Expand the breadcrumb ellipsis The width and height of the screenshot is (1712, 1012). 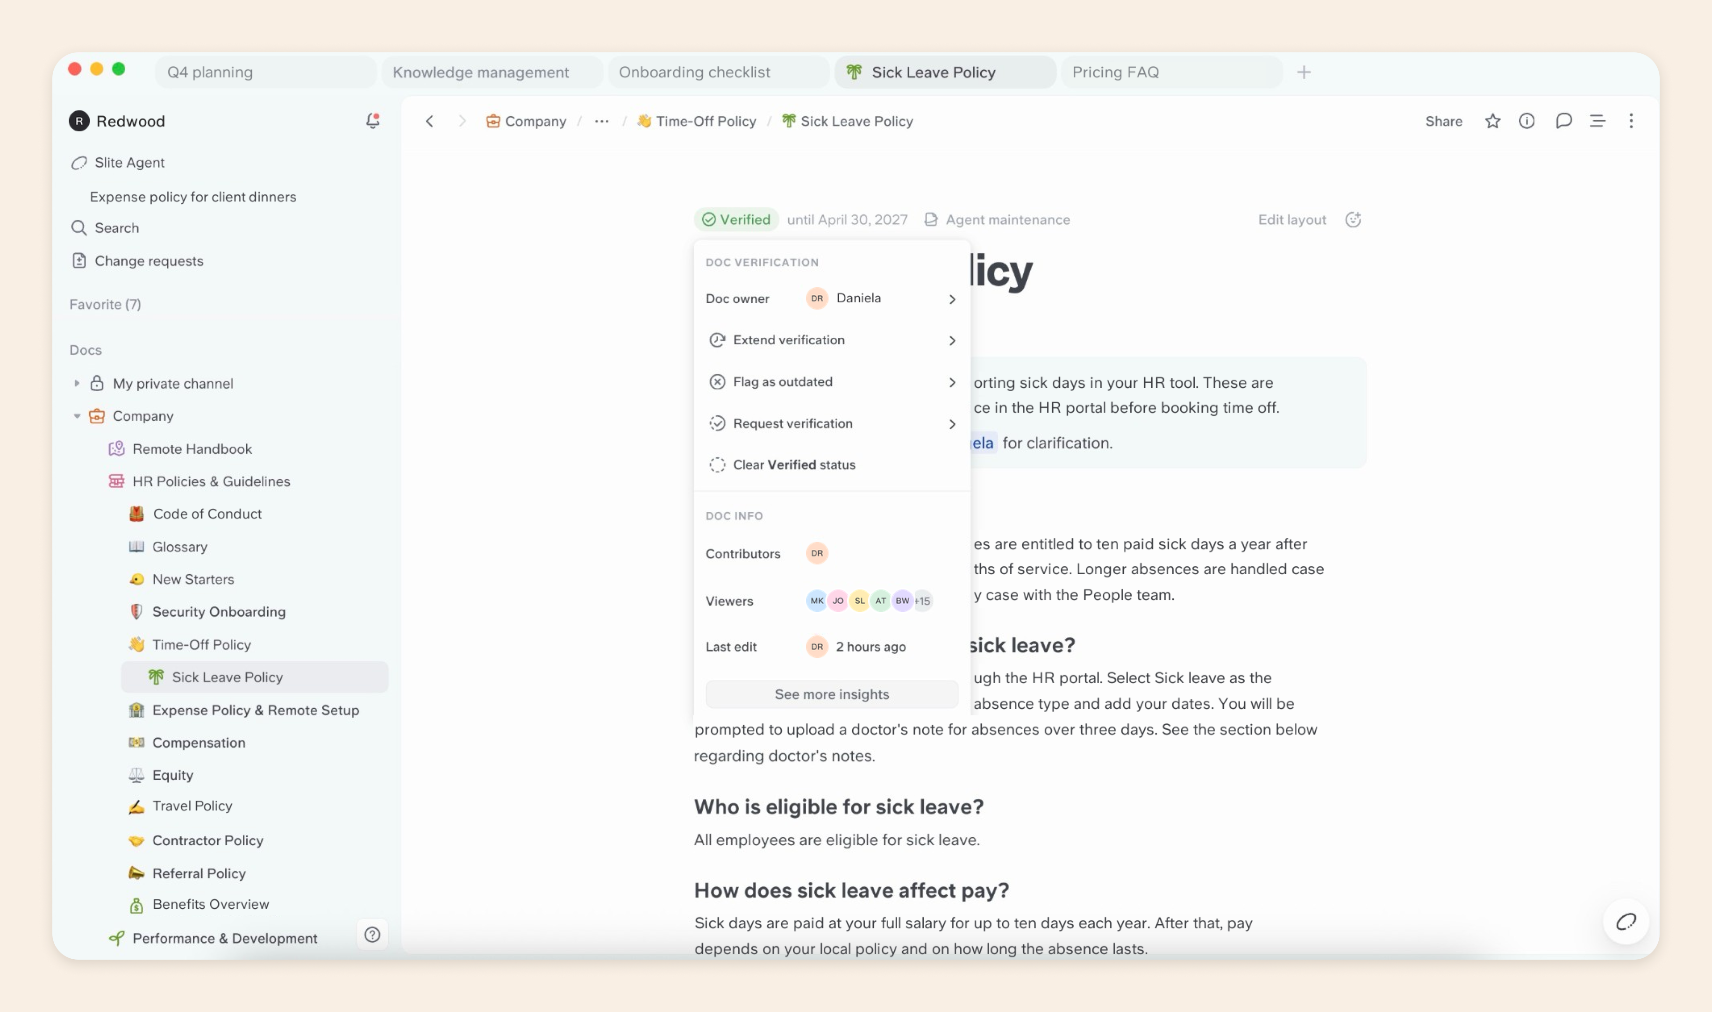[601, 121]
